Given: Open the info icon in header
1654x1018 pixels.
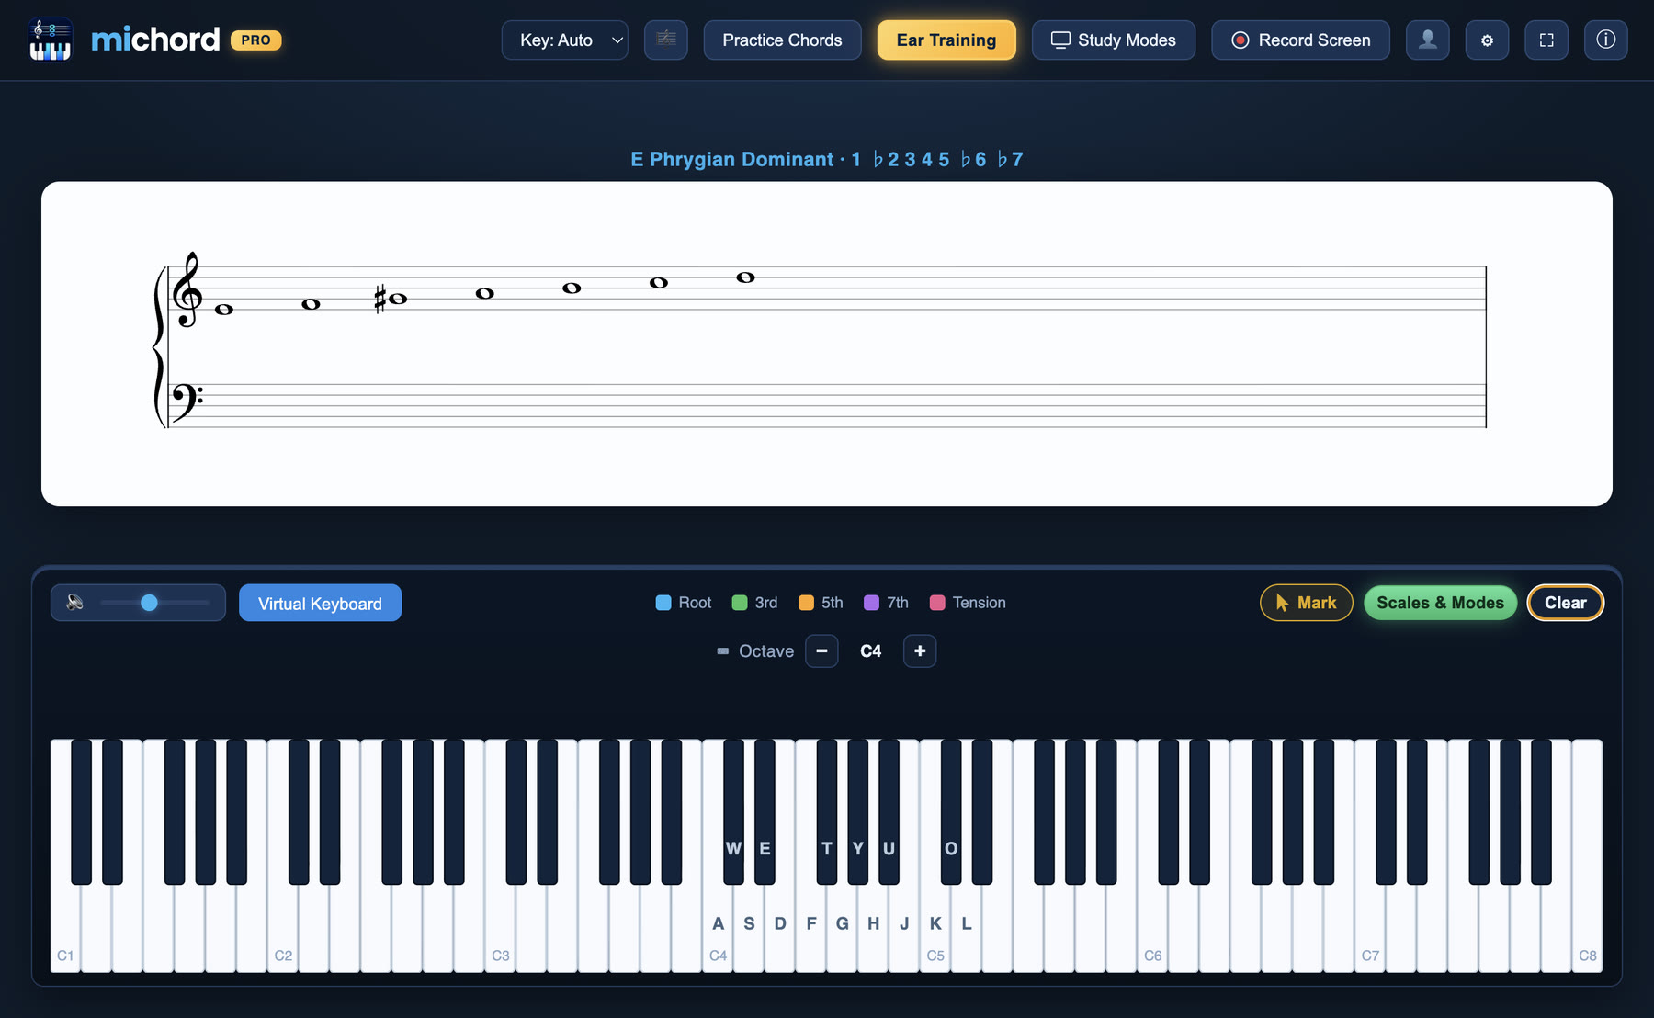Looking at the screenshot, I should (1606, 40).
